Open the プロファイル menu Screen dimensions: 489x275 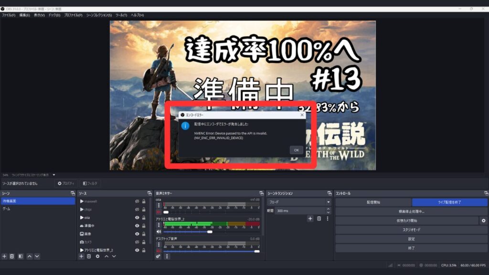(73, 15)
